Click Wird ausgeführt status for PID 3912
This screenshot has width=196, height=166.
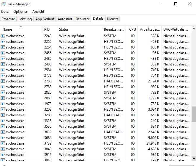point(72,155)
